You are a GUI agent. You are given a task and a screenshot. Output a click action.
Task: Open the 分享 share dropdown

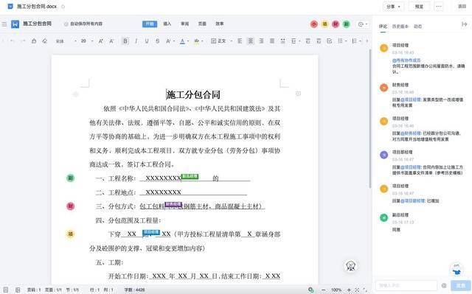click(393, 7)
